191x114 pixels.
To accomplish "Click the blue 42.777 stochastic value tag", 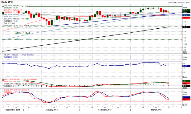I will click(186, 97).
